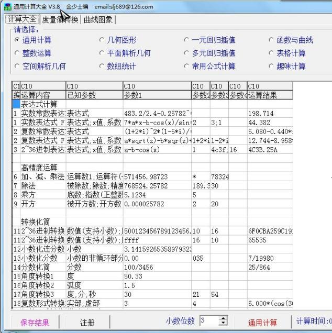Select the 转换化简 section cell
Screen dimensions: 332x333
pos(43,221)
